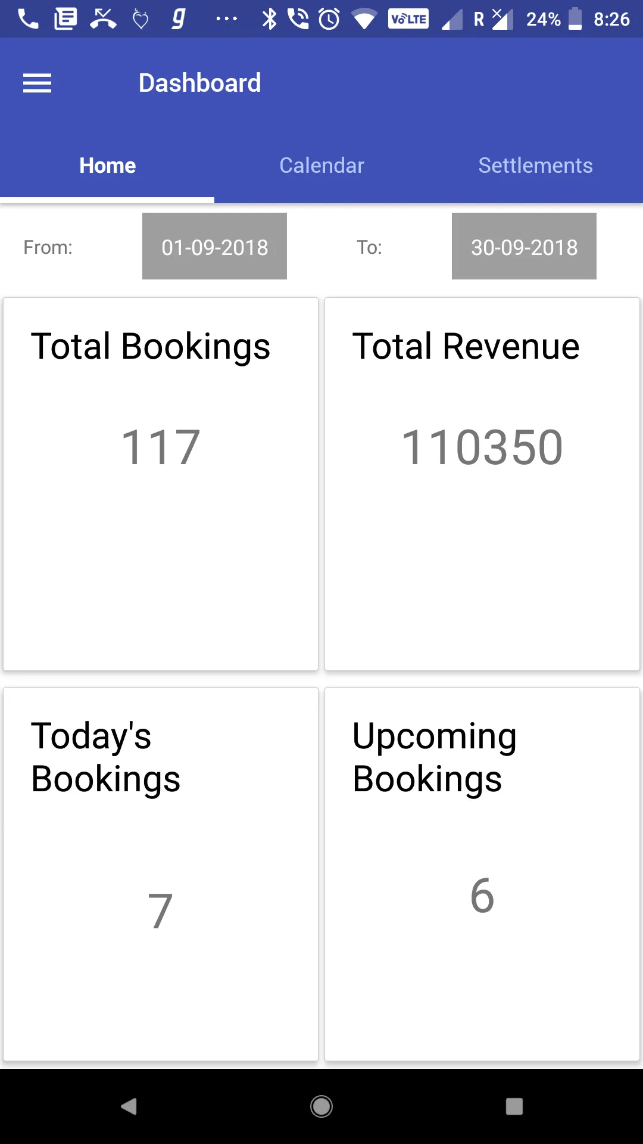Screen dimensions: 643x1144
Task: Tap the VoLTE status indicator
Action: 408,19
